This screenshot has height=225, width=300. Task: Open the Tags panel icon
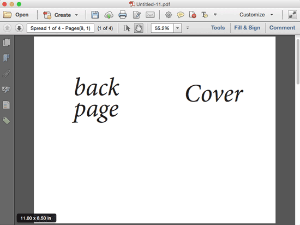pyautogui.click(x=7, y=121)
